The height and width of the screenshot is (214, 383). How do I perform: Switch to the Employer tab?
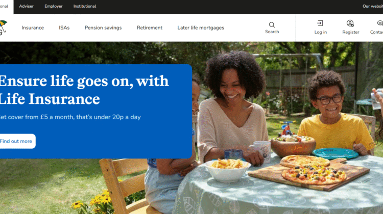coord(54,6)
